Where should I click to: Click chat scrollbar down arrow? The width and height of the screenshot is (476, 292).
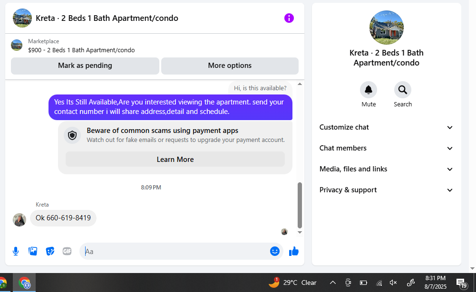pos(300,232)
